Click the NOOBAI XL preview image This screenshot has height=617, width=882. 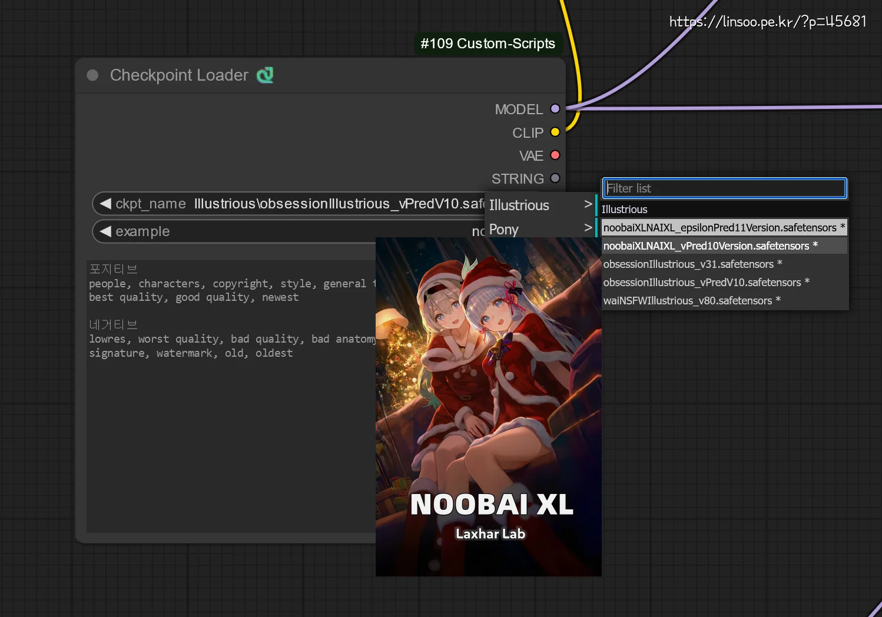click(x=489, y=407)
